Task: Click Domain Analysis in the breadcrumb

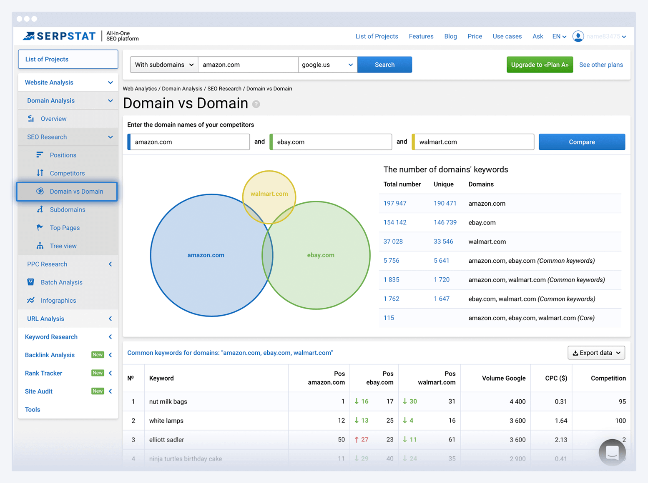Action: (182, 89)
